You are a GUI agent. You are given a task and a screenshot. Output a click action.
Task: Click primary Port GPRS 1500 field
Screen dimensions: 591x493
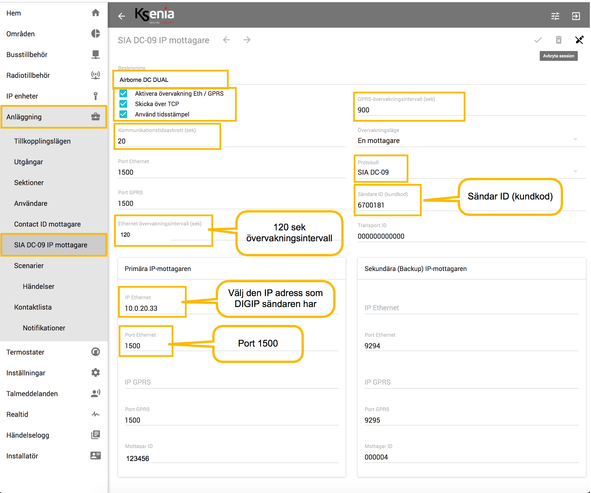(x=232, y=420)
